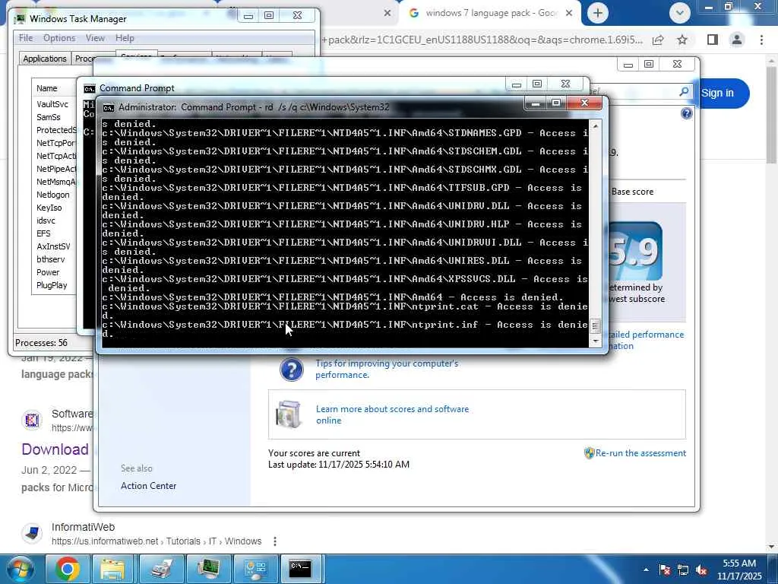Open Task Manager Options menu
The width and height of the screenshot is (778, 584).
[59, 38]
